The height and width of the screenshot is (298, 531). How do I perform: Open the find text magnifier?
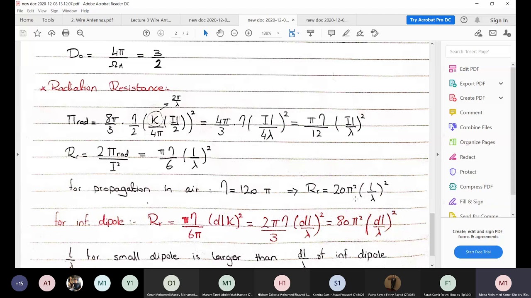(80, 33)
